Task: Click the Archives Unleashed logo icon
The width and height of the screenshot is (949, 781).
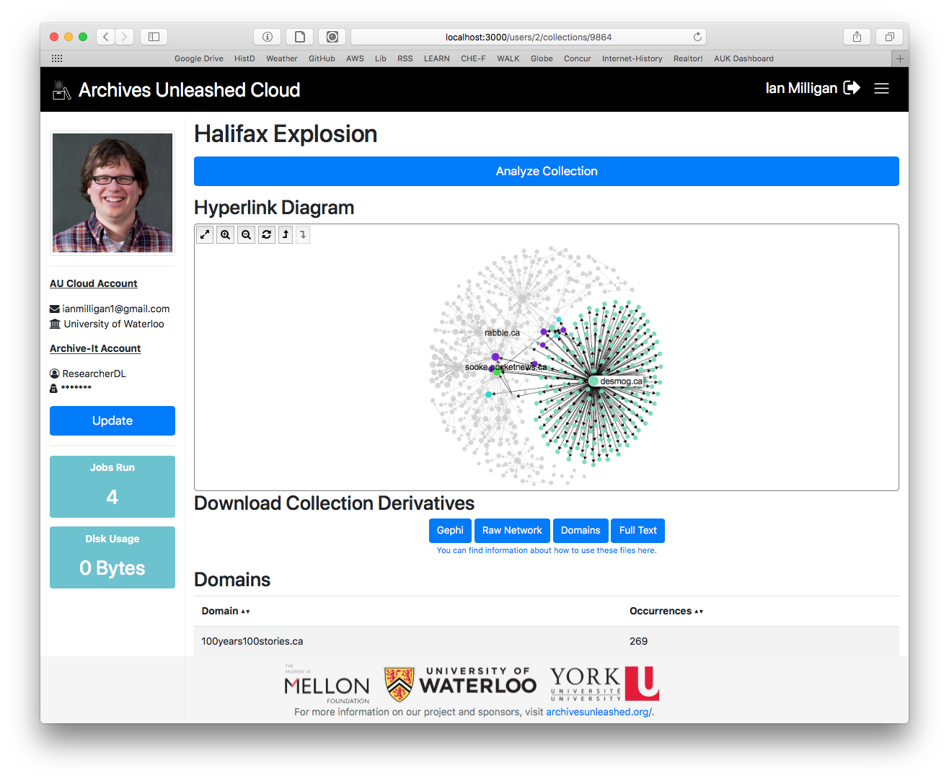Action: 61,89
